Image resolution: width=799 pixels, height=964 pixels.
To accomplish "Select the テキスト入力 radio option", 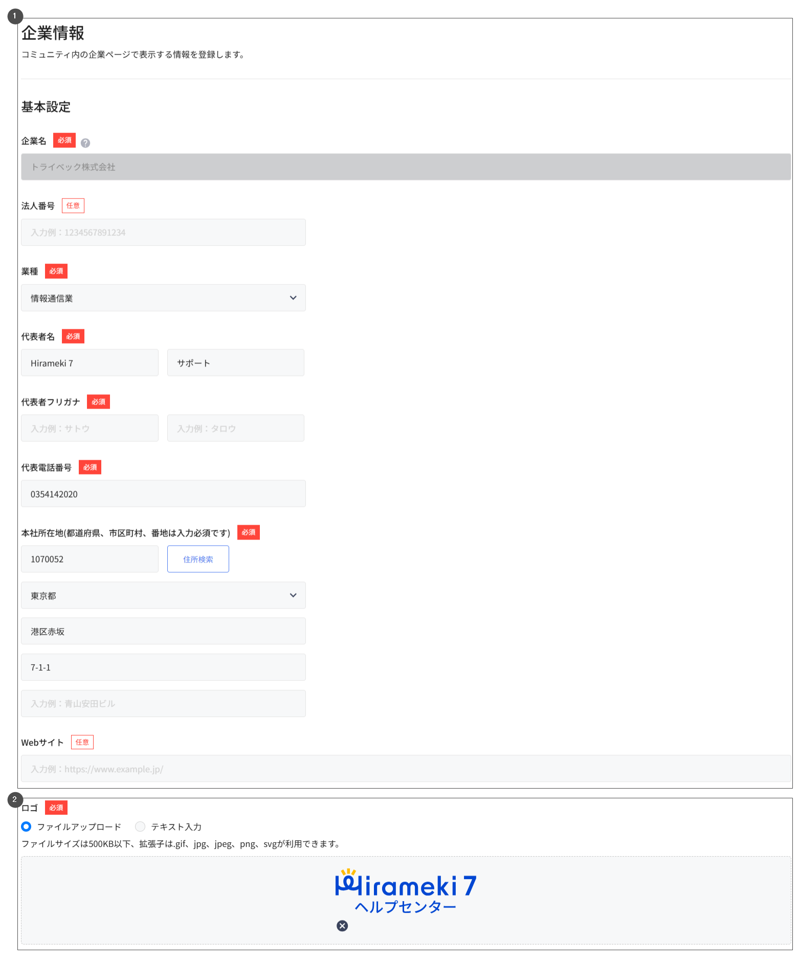I will (140, 826).
